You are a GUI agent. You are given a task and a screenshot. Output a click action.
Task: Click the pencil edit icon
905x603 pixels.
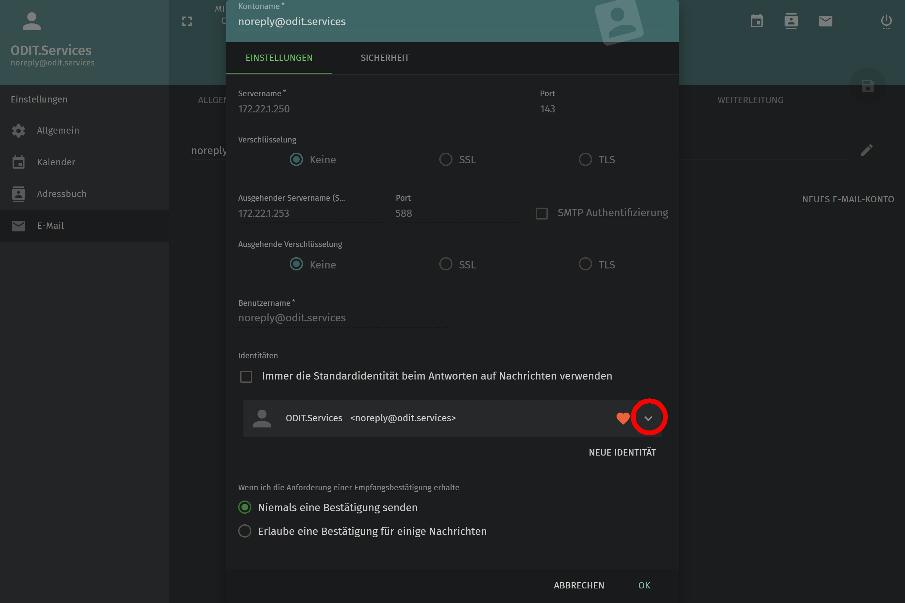[x=866, y=150]
